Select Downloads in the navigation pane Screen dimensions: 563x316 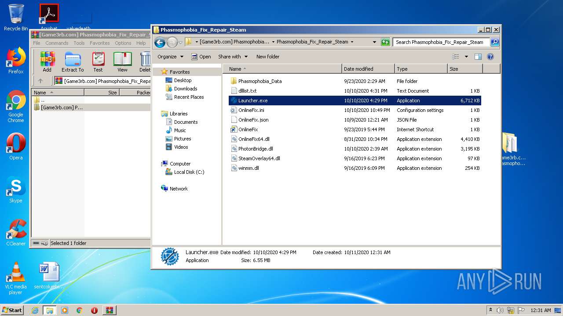tap(185, 89)
